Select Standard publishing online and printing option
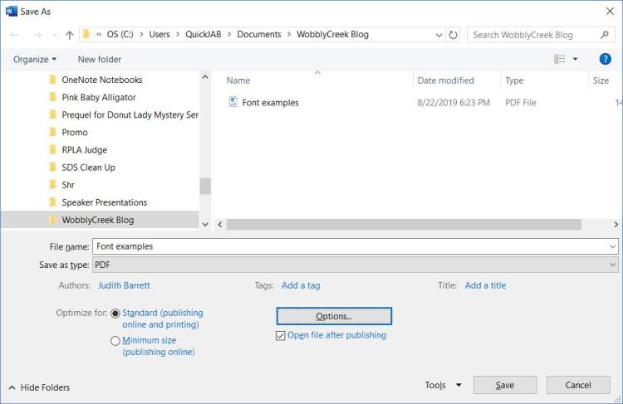 [x=115, y=314]
